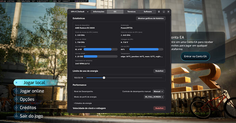The image size is (236, 123).
Task: Click the temperature readings line starting with edge
Action: pyautogui.click(x=142, y=57)
